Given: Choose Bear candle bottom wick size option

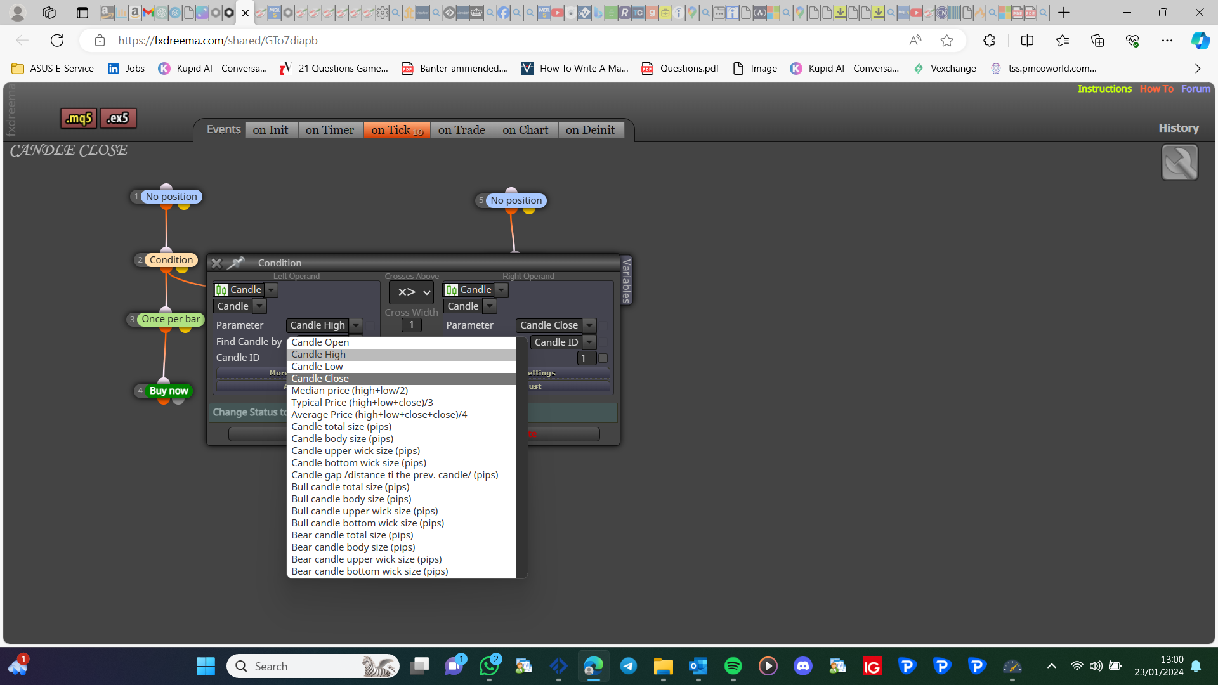Looking at the screenshot, I should coord(402,571).
